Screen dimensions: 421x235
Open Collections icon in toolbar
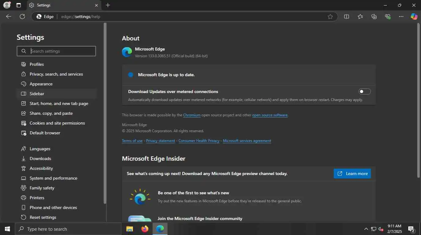tap(374, 17)
